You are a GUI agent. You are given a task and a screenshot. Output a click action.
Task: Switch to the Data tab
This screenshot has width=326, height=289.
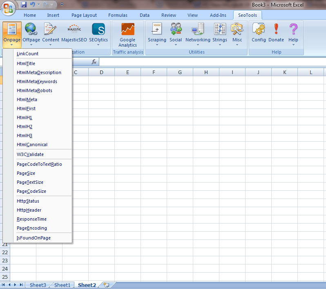(145, 15)
